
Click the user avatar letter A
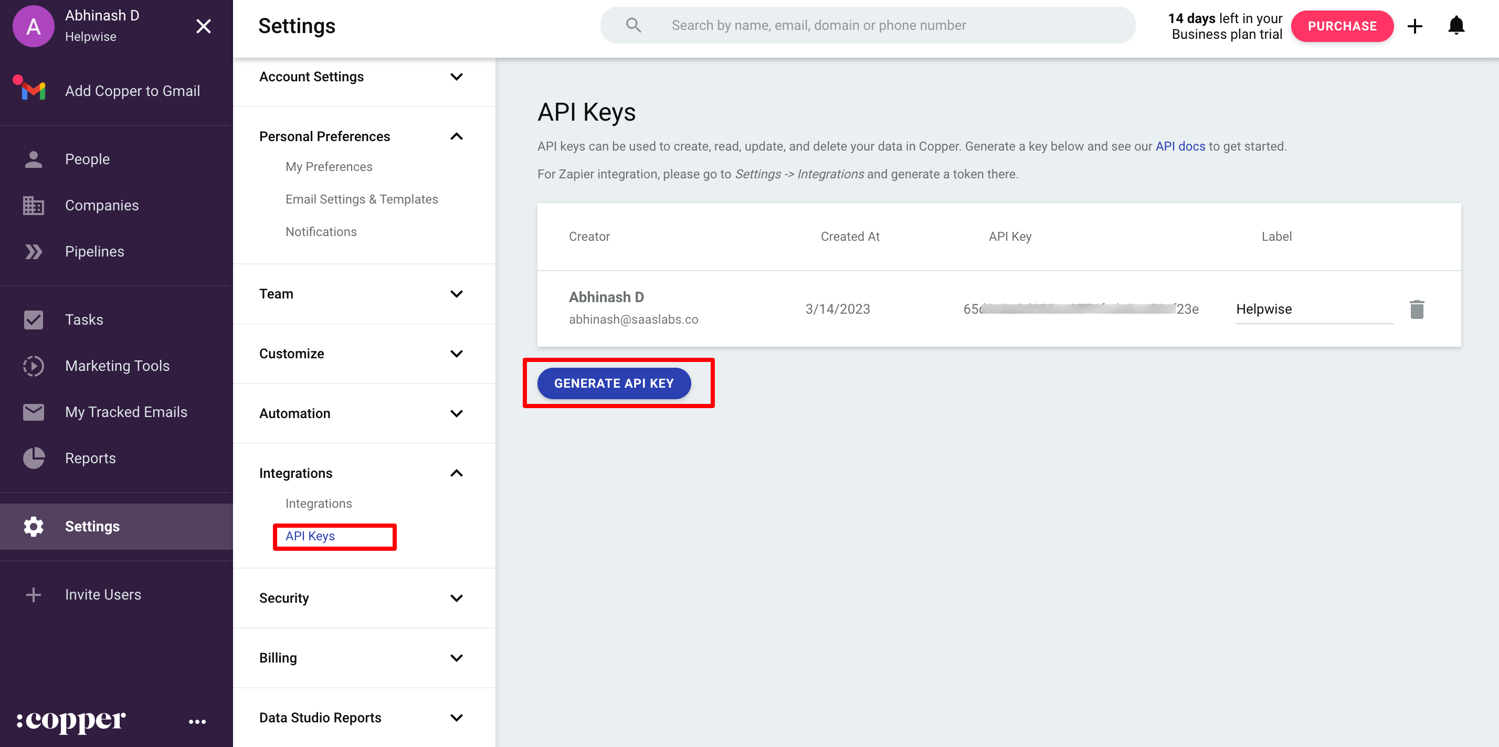(x=33, y=26)
